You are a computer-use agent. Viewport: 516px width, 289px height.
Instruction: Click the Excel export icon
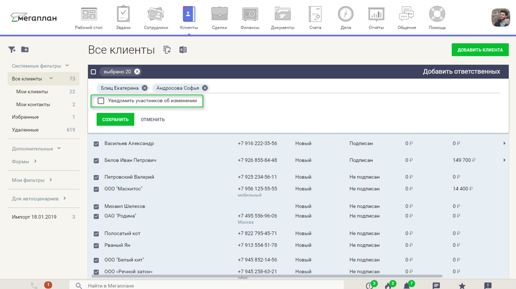coord(183,50)
